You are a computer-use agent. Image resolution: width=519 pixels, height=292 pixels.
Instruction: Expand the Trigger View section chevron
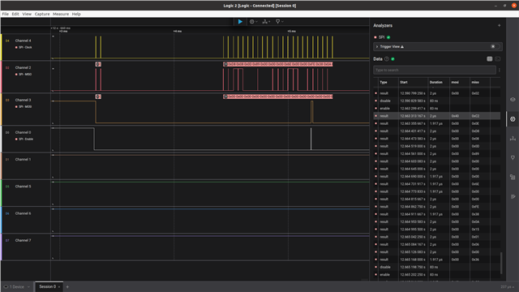click(377, 47)
